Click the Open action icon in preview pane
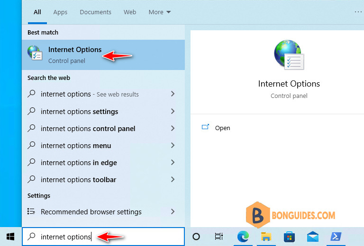The width and height of the screenshot is (364, 246). [205, 127]
